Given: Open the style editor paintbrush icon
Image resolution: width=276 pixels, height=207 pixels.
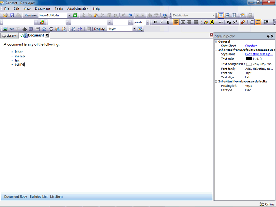Looking at the screenshot, I should point(42,22).
